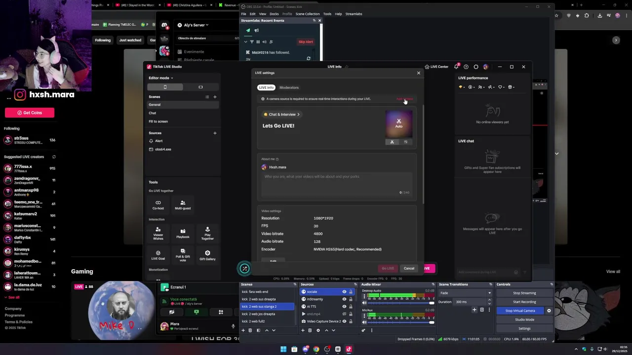Click the Lets Go LIVE! title

(278, 126)
